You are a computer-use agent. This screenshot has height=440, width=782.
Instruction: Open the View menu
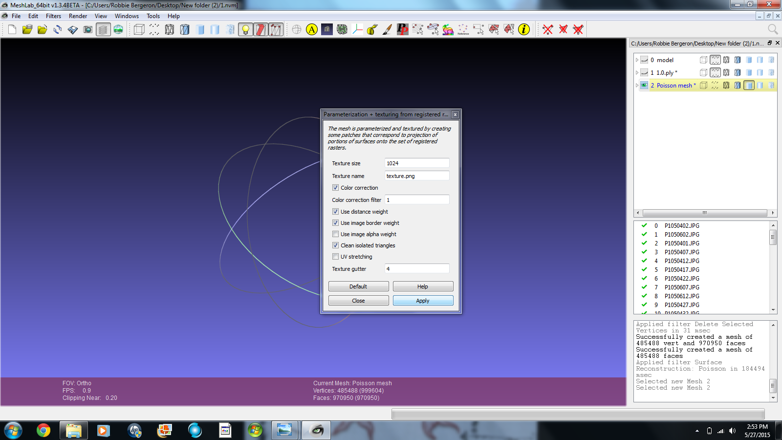pyautogui.click(x=101, y=16)
